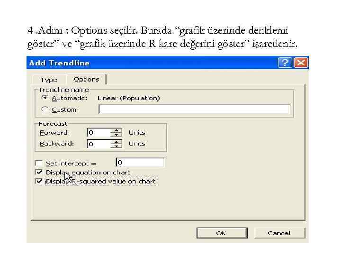
Task: Click the Help question mark icon
Action: coord(285,63)
